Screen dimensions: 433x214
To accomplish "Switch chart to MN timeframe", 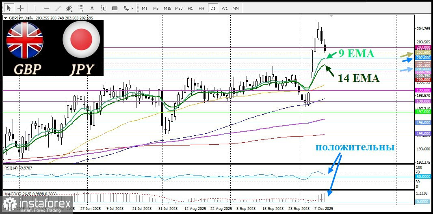I will tap(236, 8).
